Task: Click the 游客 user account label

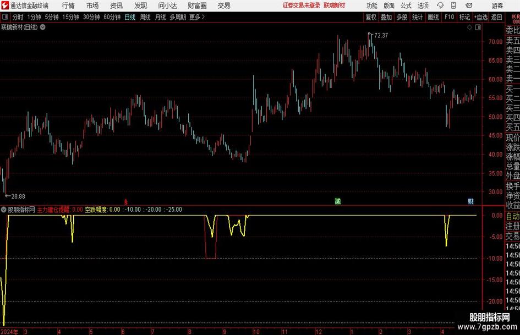Action: (497, 6)
